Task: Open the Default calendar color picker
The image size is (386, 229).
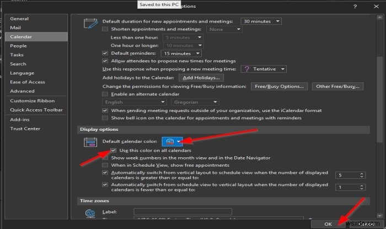Action: click(x=172, y=142)
